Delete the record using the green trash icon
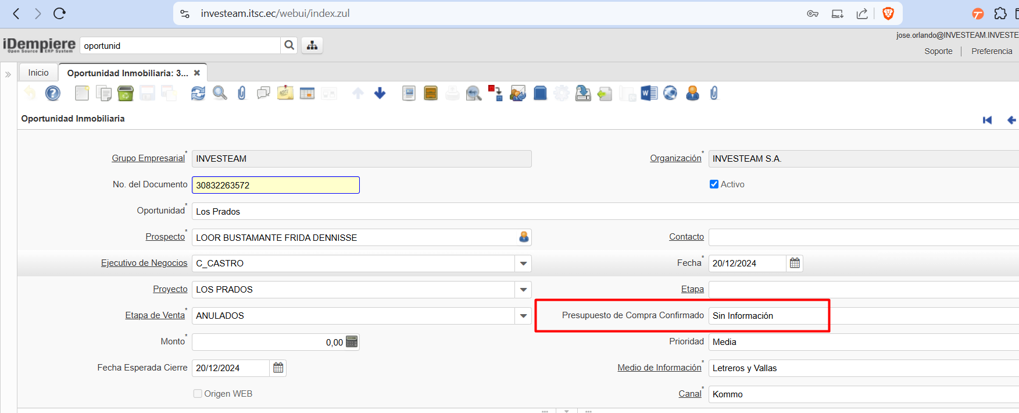 click(x=126, y=93)
